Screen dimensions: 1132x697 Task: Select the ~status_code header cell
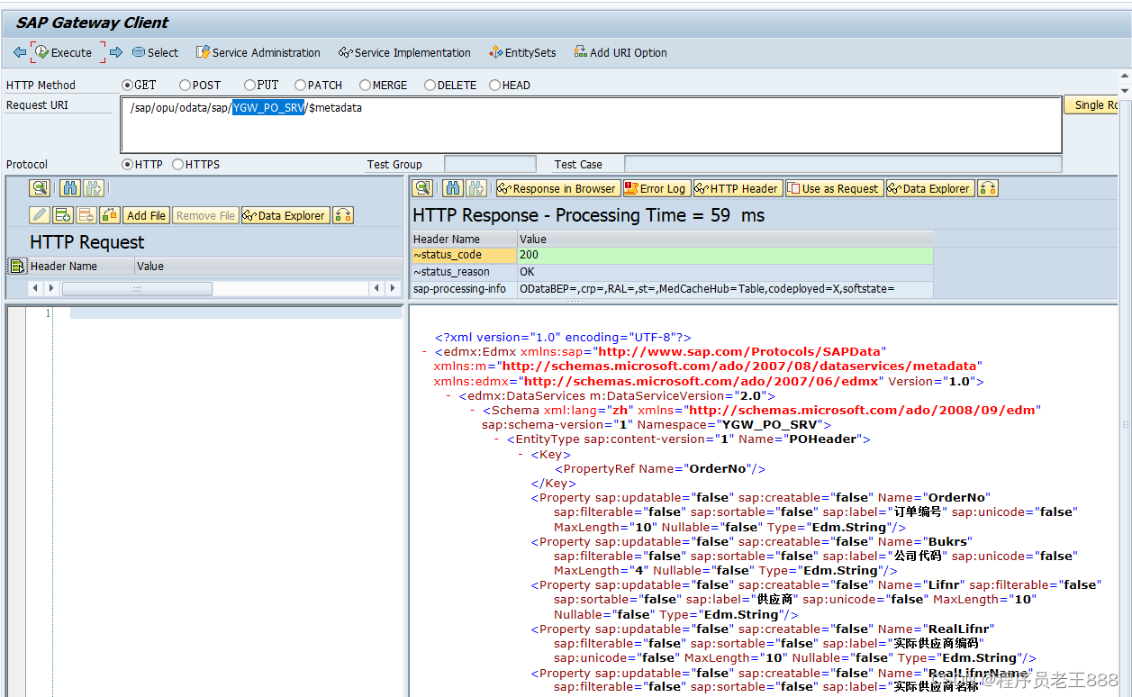pos(464,255)
